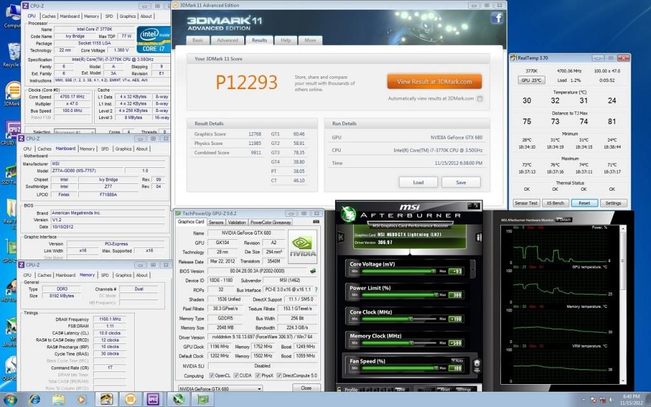Click the Afterburner green globe logo
The width and height of the screenshot is (651, 407).
tap(348, 214)
